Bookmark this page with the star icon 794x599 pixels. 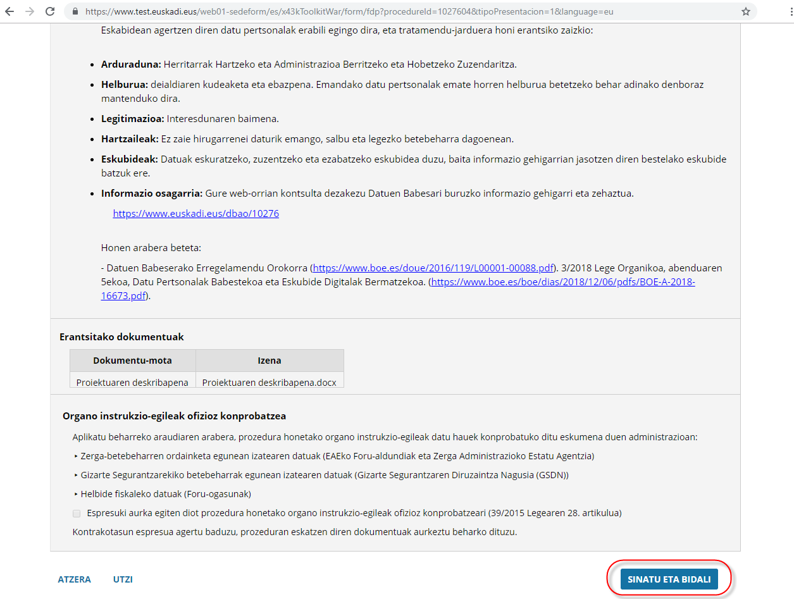pyautogui.click(x=745, y=11)
